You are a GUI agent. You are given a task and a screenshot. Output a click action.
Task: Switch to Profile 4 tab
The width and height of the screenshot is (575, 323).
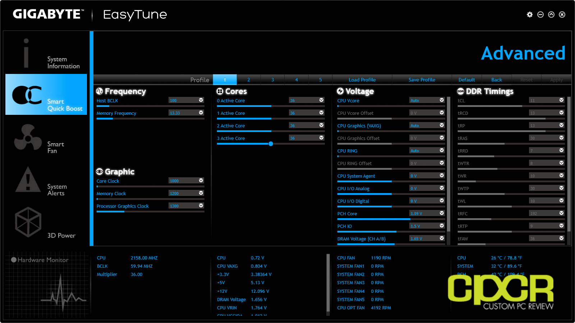296,80
